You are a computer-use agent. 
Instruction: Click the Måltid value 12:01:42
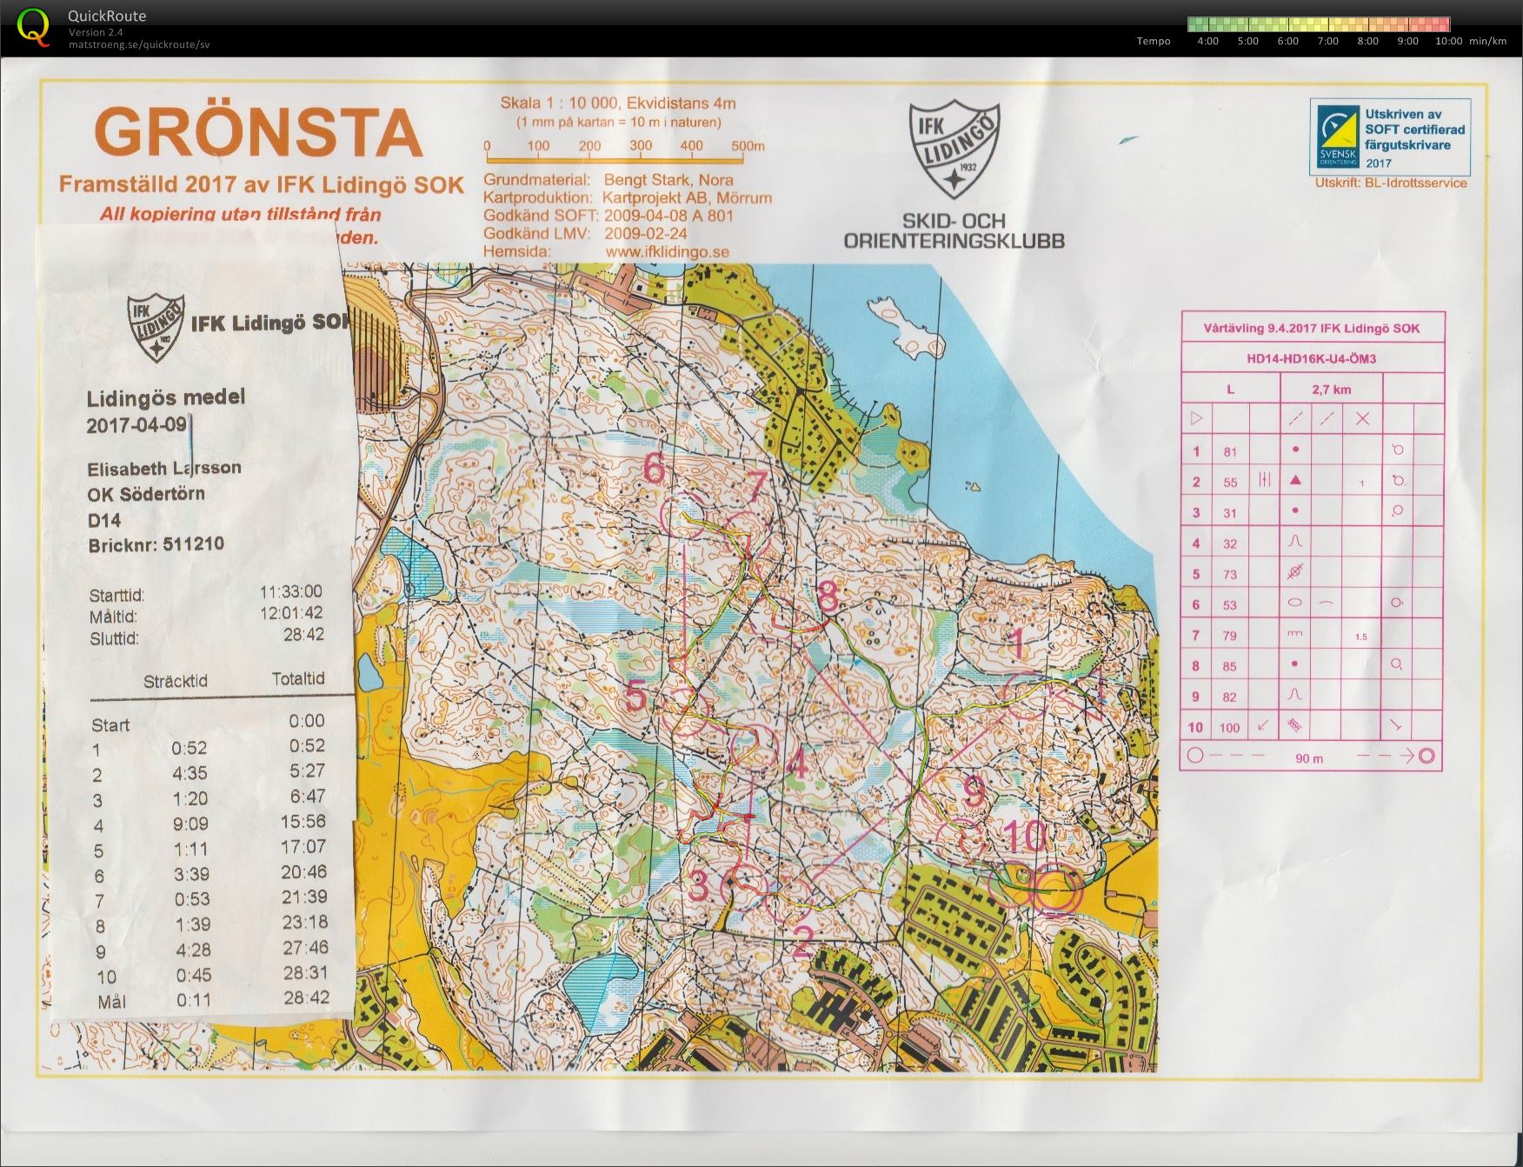291,613
